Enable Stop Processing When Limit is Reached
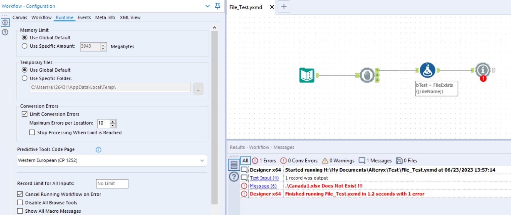 point(33,132)
